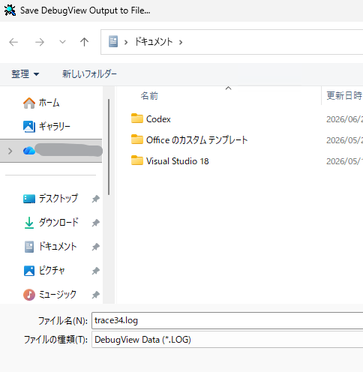Click the desktop icon beside デスクトップ
The height and width of the screenshot is (372, 363).
point(29,199)
